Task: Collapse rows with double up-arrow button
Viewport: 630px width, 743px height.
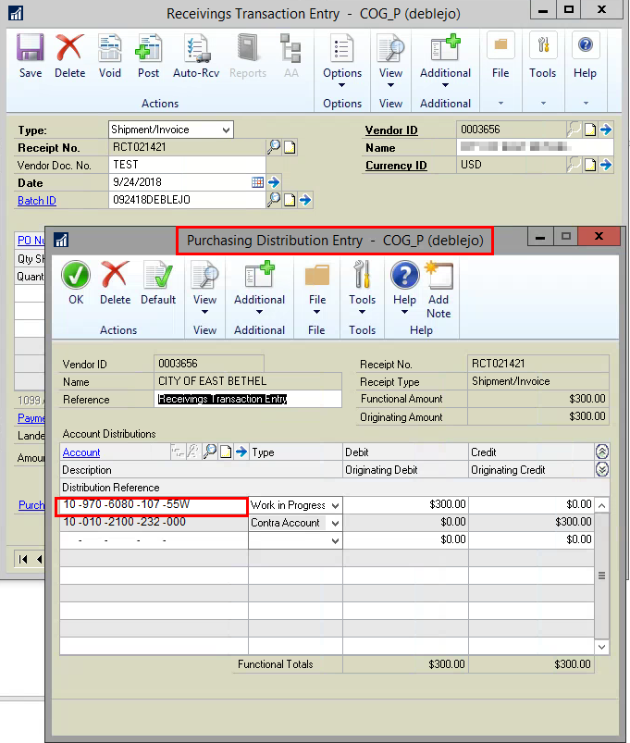Action: pyautogui.click(x=602, y=452)
